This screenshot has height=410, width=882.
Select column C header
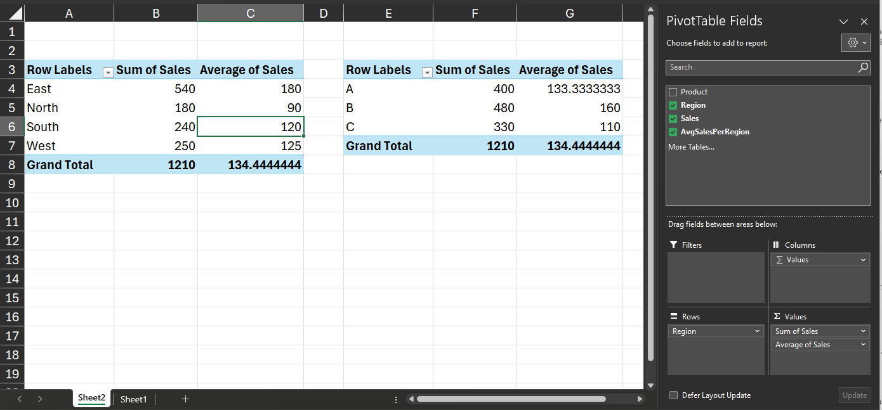point(251,13)
